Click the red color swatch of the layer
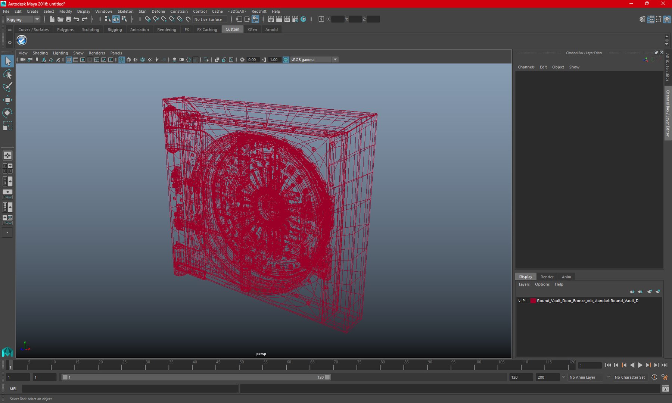This screenshot has width=672, height=403. [x=533, y=301]
